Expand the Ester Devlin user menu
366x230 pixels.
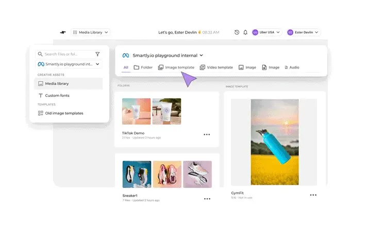304,32
